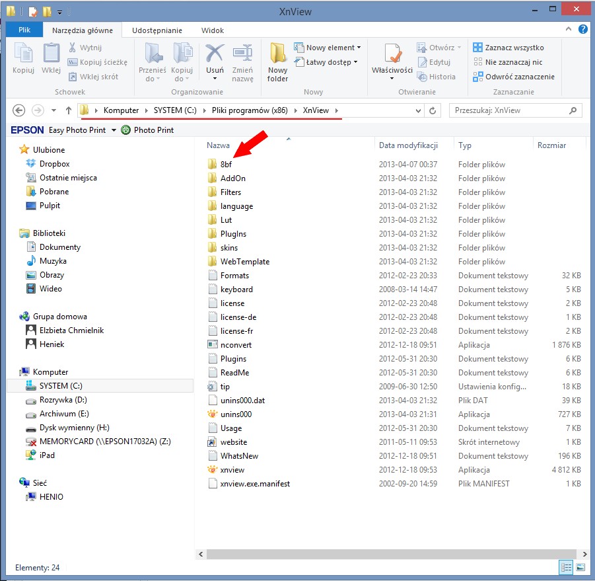
Task: Click the Przeszukaj: XnView search field
Action: click(514, 110)
